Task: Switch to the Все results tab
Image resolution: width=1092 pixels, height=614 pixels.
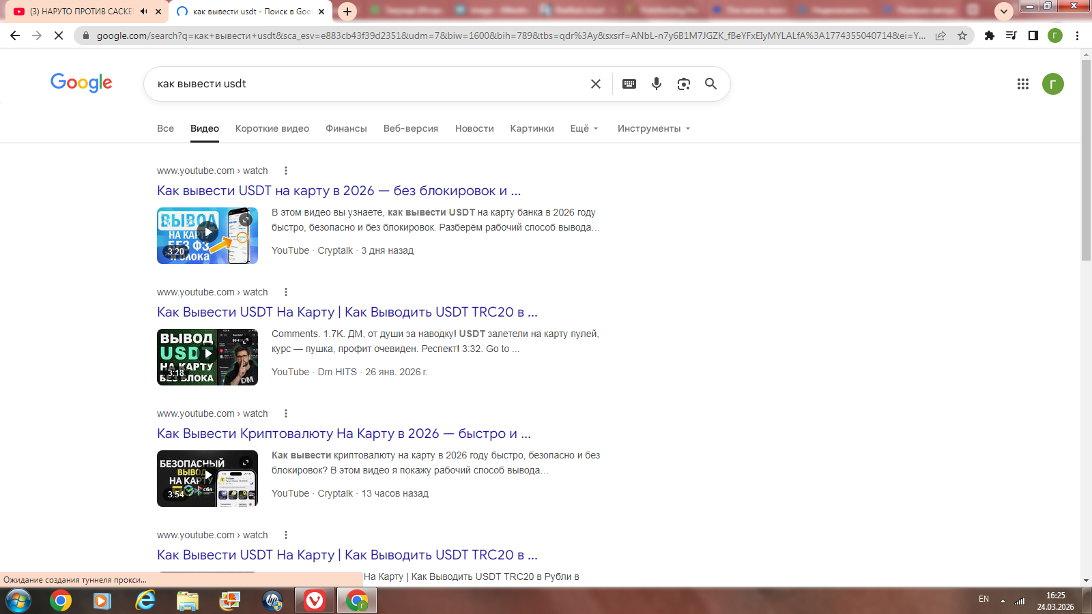Action: [165, 128]
